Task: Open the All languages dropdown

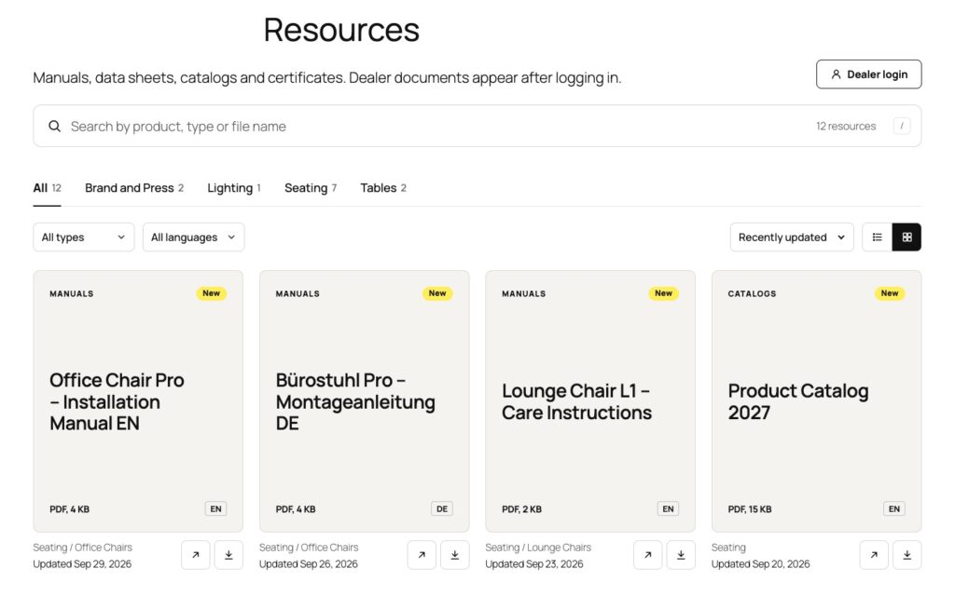Action: (x=193, y=237)
